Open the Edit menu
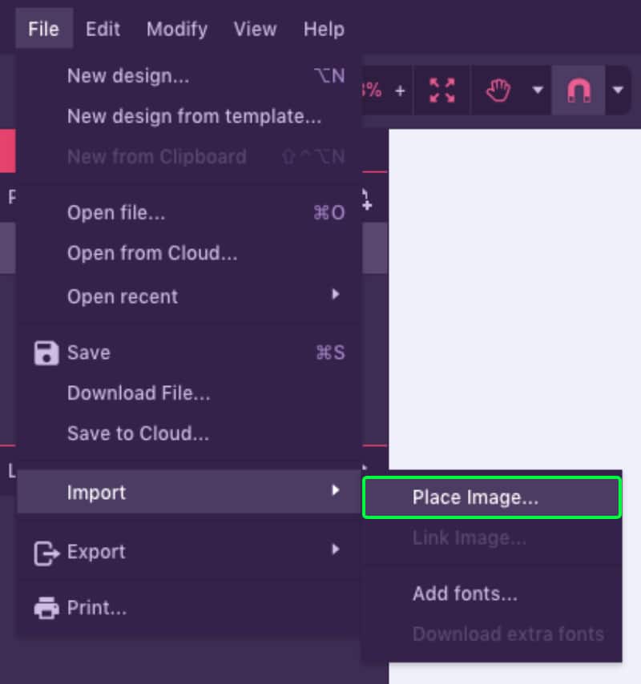 click(103, 29)
